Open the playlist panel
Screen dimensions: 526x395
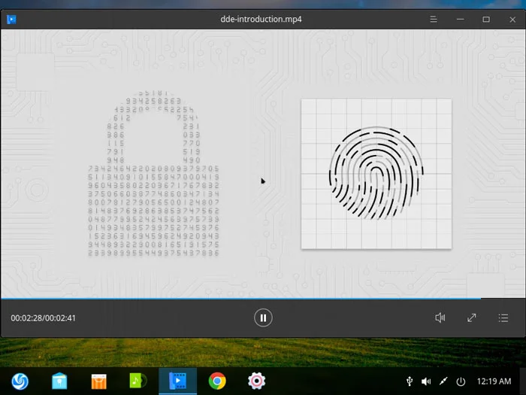pyautogui.click(x=503, y=318)
